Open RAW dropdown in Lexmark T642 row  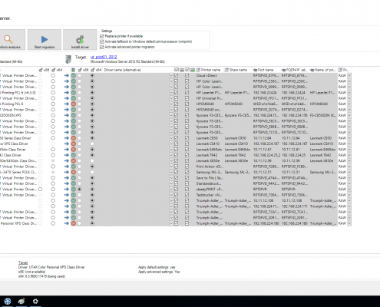pyautogui.click(x=349, y=155)
